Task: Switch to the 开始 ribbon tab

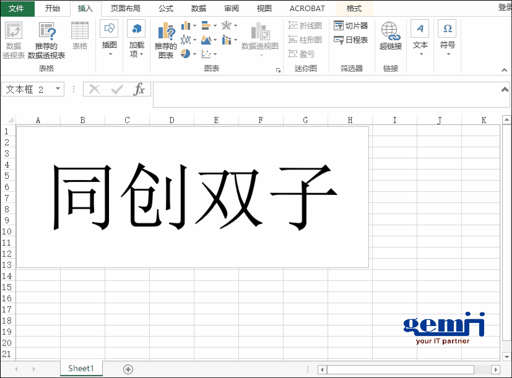Action: (52, 9)
